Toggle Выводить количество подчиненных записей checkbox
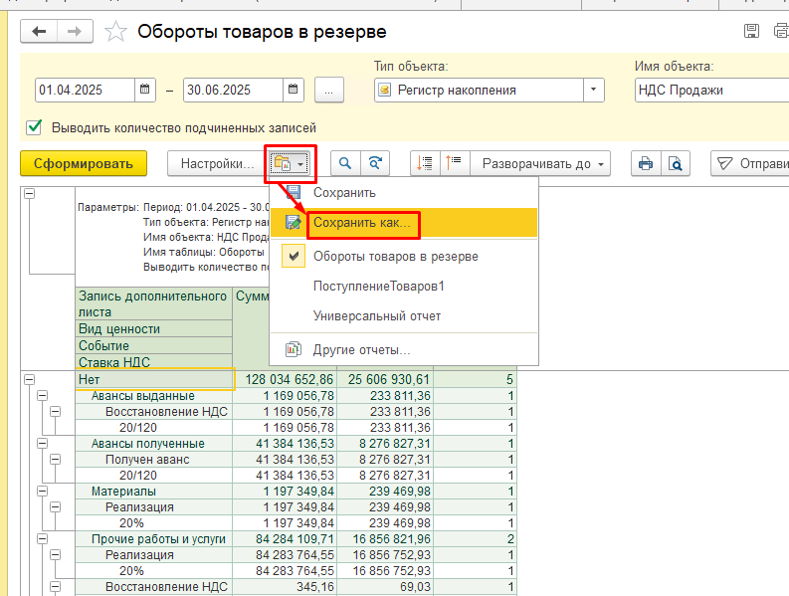This screenshot has width=789, height=596. click(34, 127)
